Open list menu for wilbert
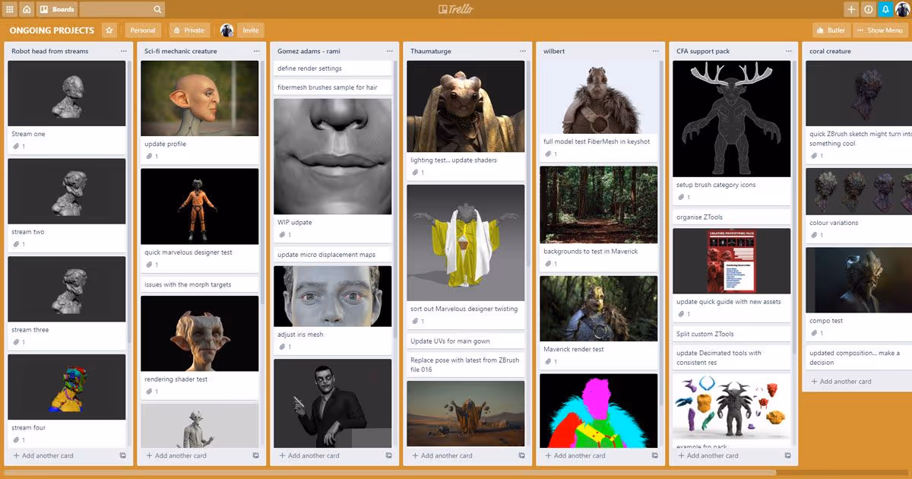The image size is (912, 479). (655, 51)
